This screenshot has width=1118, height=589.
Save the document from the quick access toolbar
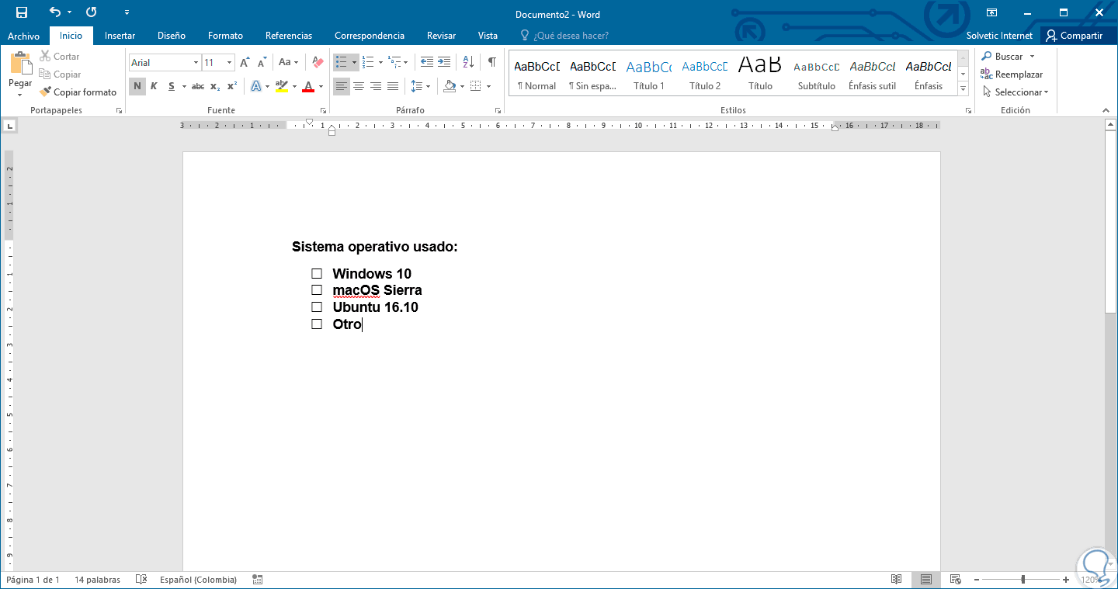coord(22,12)
